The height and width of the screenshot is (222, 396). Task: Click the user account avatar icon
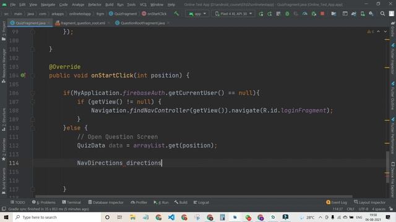(x=391, y=14)
